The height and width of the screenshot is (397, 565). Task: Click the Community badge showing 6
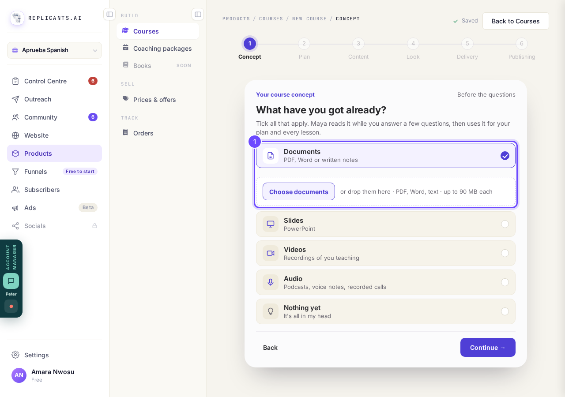pos(93,117)
